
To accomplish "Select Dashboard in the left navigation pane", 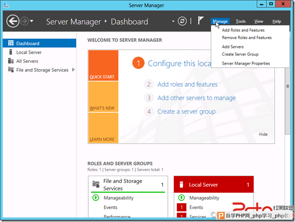I will (x=40, y=43).
